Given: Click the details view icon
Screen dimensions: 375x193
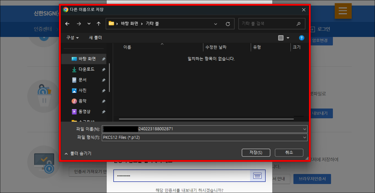Looking at the screenshot, I should pyautogui.click(x=281, y=38).
